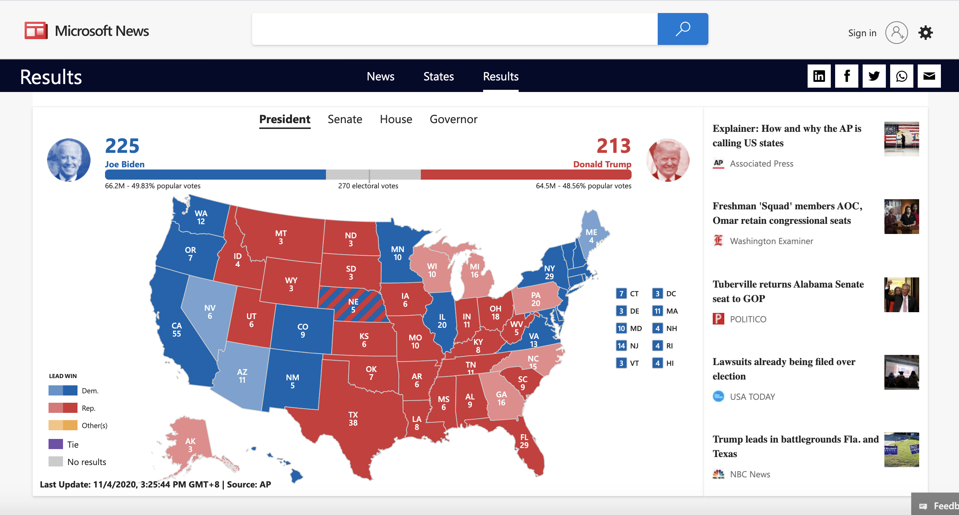This screenshot has height=515, width=959.
Task: Click the blue search magnifier button
Action: coord(682,29)
